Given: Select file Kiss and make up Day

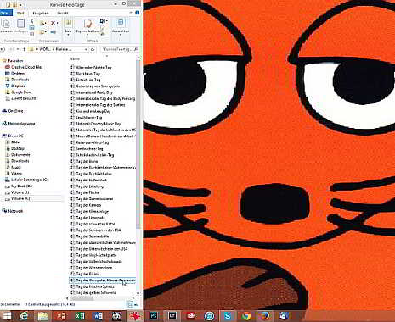Looking at the screenshot, I should [x=93, y=111].
